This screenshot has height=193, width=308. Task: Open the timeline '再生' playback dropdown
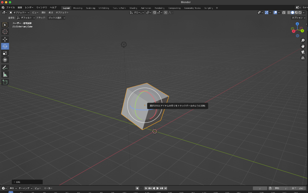pyautogui.click(x=13, y=188)
